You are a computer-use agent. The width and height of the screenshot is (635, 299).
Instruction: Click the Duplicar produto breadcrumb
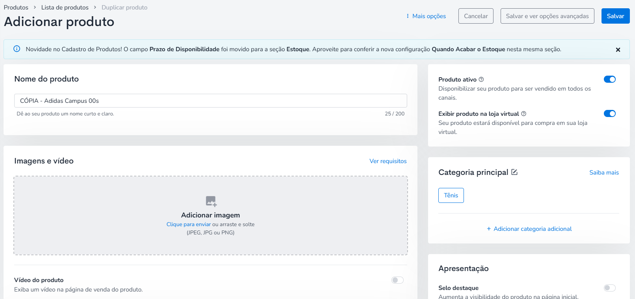[x=125, y=7]
